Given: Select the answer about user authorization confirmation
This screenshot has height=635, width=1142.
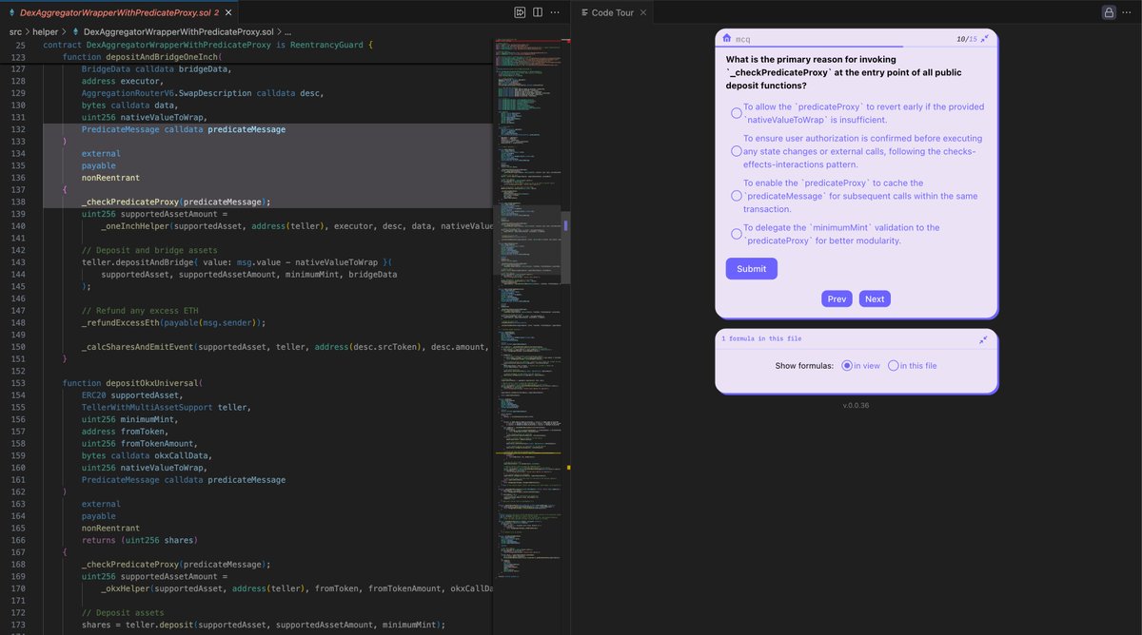Looking at the screenshot, I should (735, 150).
